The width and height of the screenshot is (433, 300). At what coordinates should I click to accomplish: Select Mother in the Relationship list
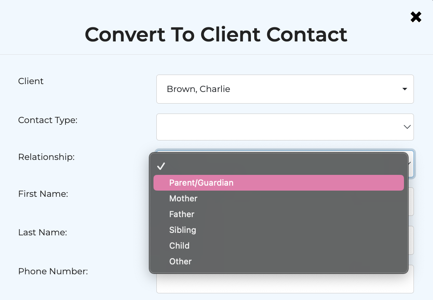click(183, 198)
